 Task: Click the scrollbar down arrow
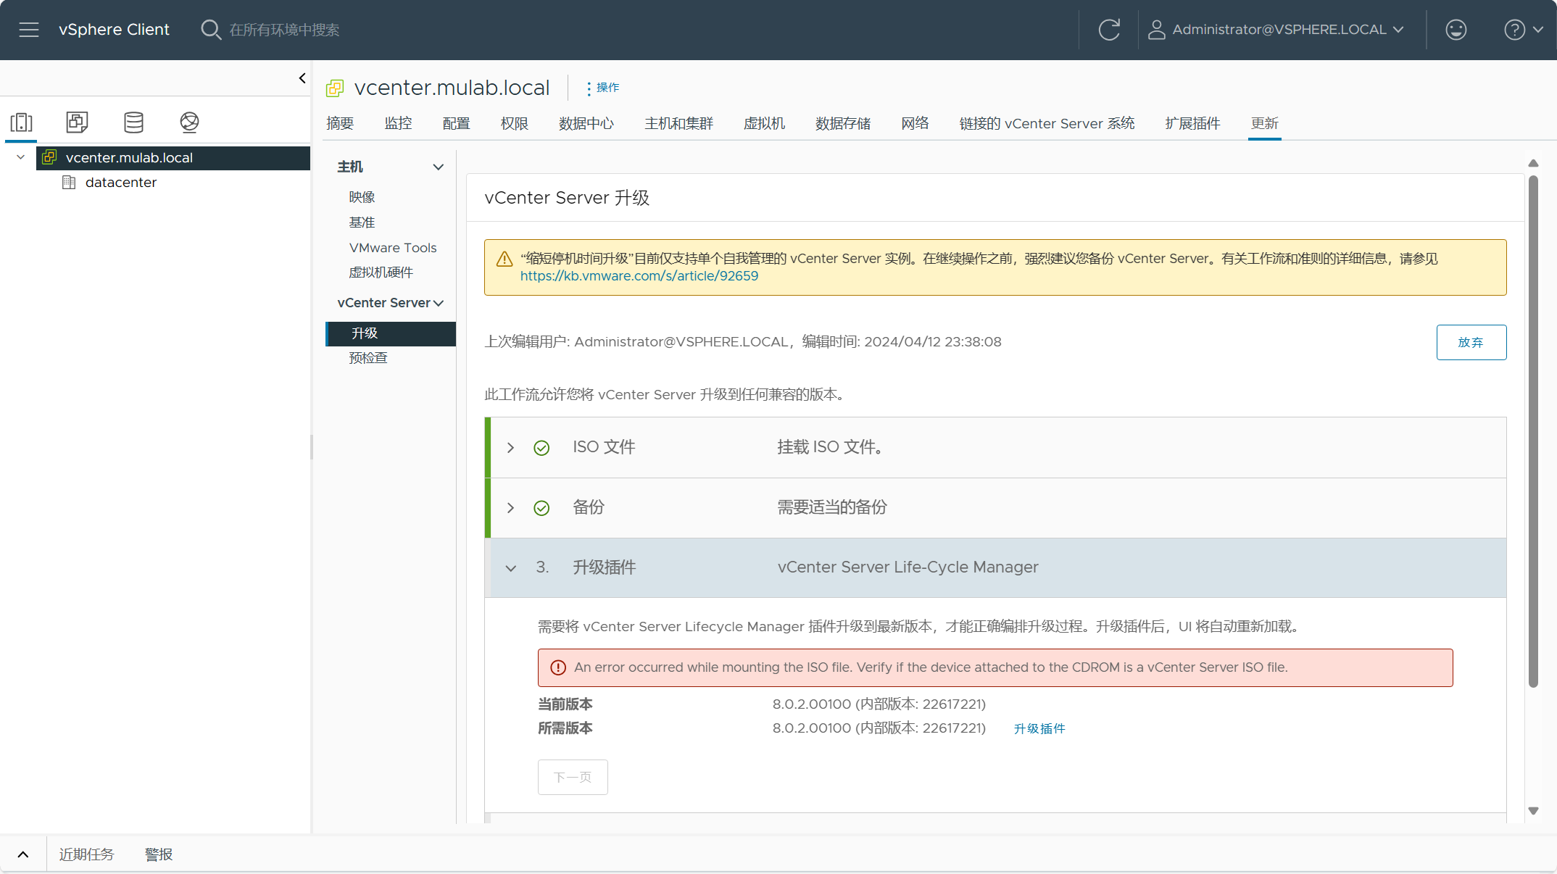pyautogui.click(x=1533, y=811)
